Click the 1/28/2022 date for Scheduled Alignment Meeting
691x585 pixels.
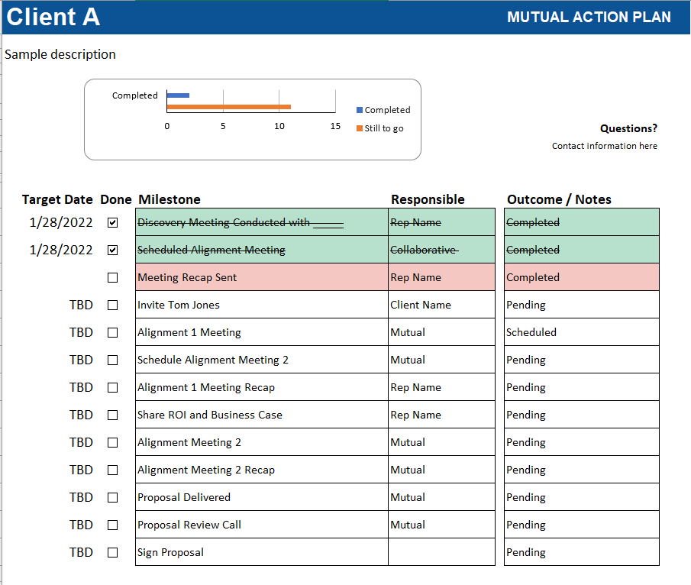(61, 250)
